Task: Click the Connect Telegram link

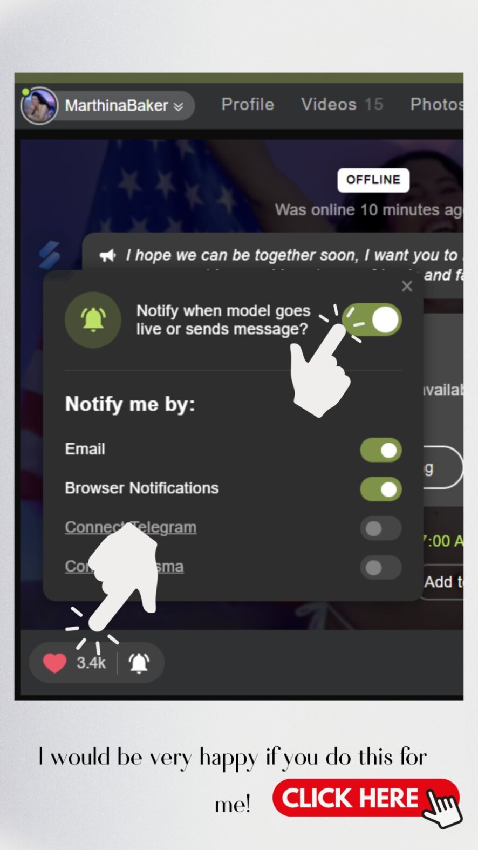Action: [131, 527]
